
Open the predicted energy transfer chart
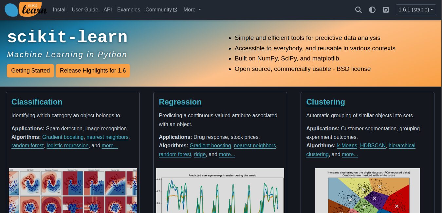[220, 190]
